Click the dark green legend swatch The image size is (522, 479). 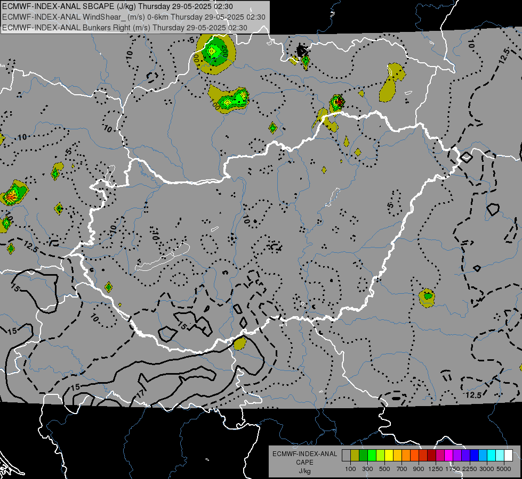coord(363,456)
